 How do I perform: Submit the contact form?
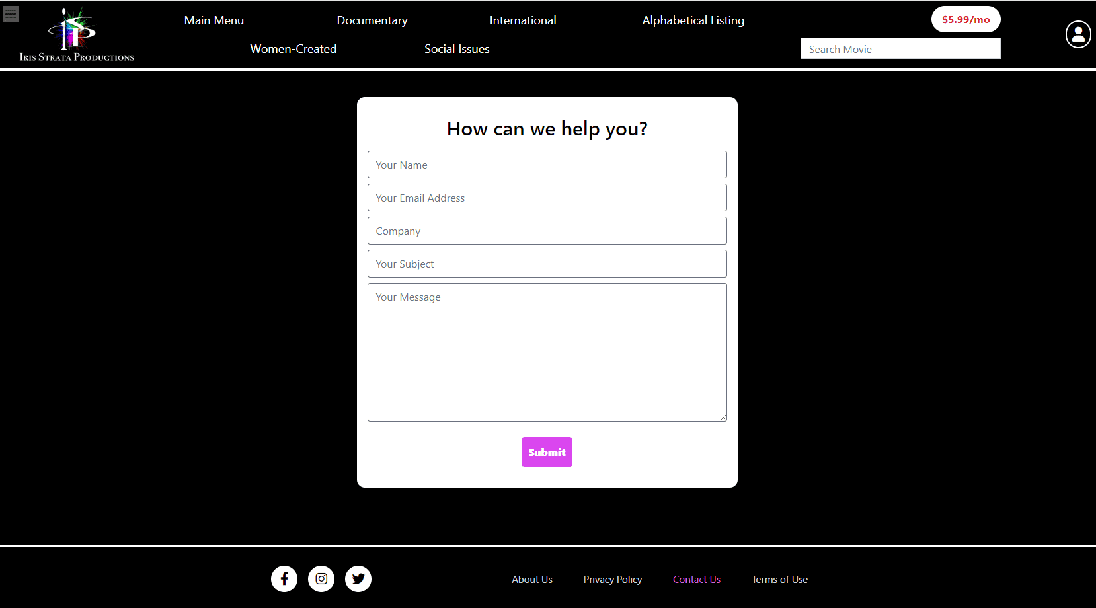547,452
